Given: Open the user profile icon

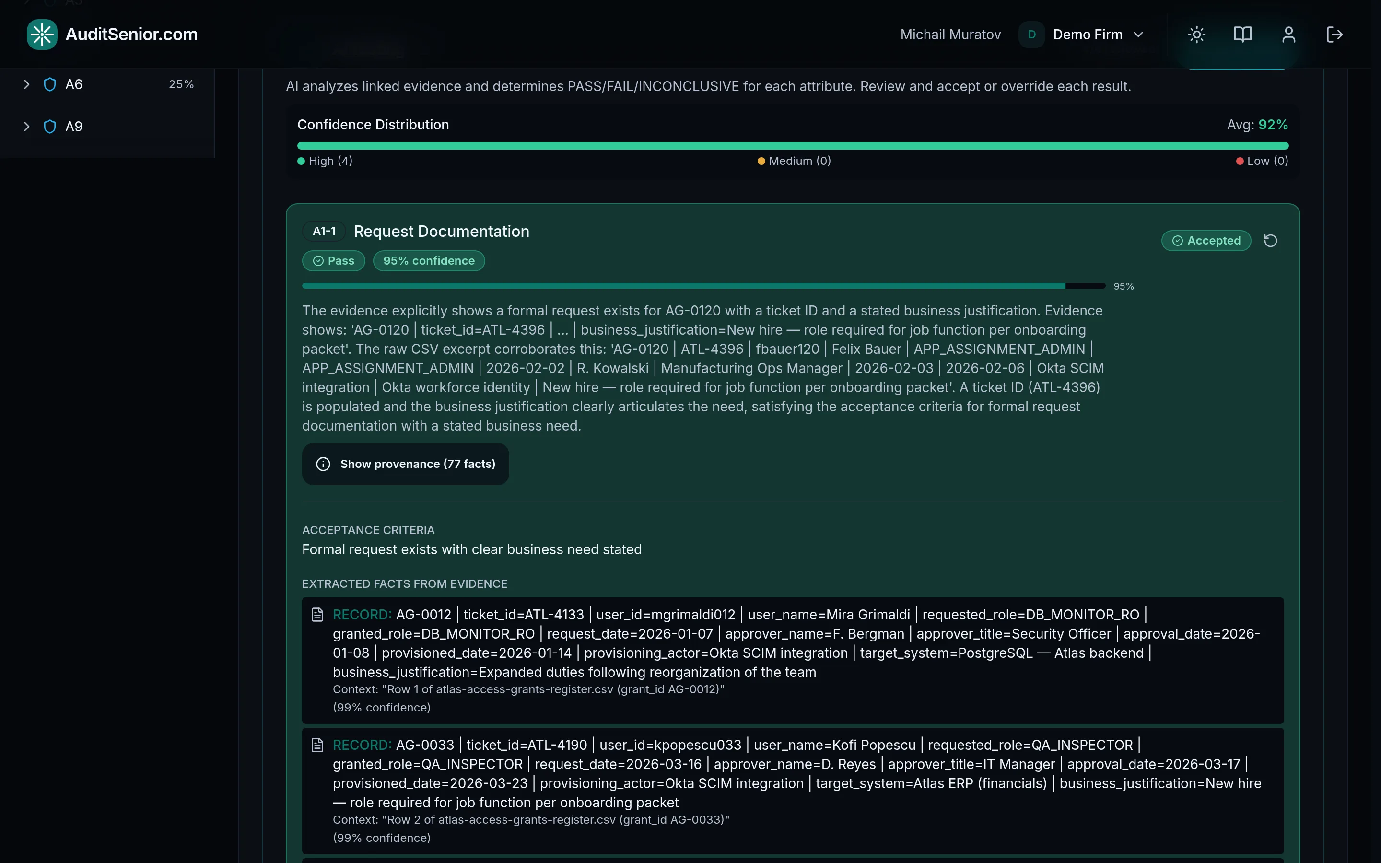Looking at the screenshot, I should (x=1288, y=34).
